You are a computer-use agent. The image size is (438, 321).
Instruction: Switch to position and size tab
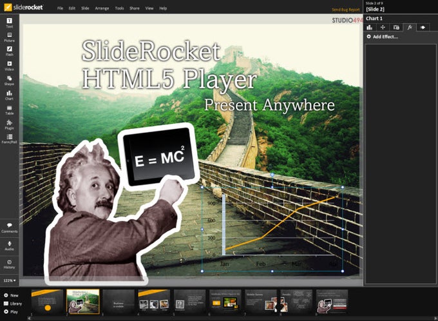coord(383,28)
